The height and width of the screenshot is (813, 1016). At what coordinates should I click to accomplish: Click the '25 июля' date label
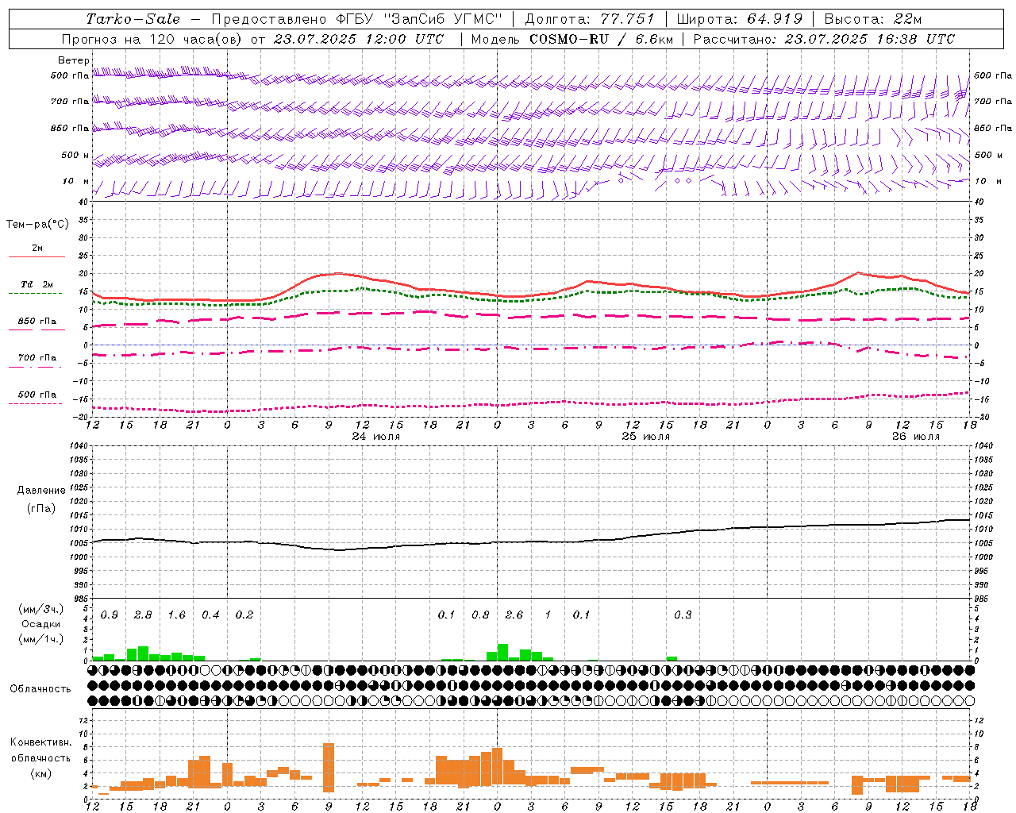[646, 437]
